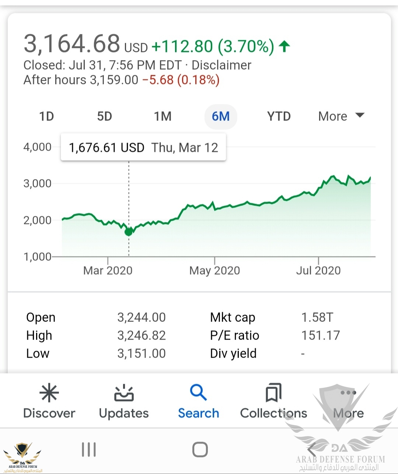Click the May 2020 axis label
The image size is (398, 474).
[214, 271]
